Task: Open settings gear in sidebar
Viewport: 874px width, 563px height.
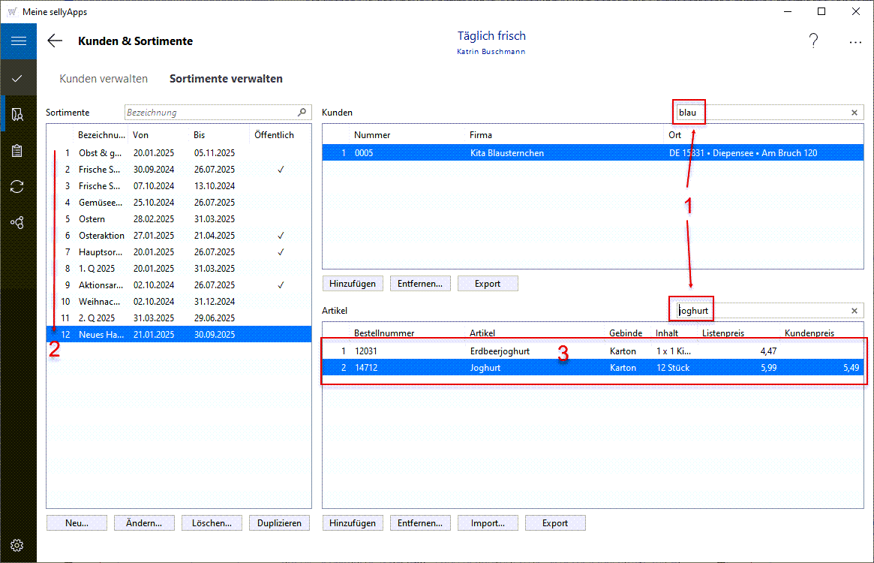Action: tap(18, 545)
